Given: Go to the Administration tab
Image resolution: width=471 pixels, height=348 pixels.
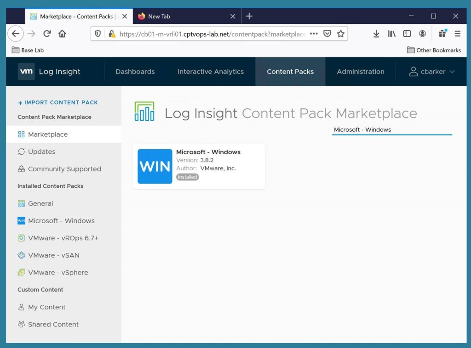Looking at the screenshot, I should pos(360,72).
